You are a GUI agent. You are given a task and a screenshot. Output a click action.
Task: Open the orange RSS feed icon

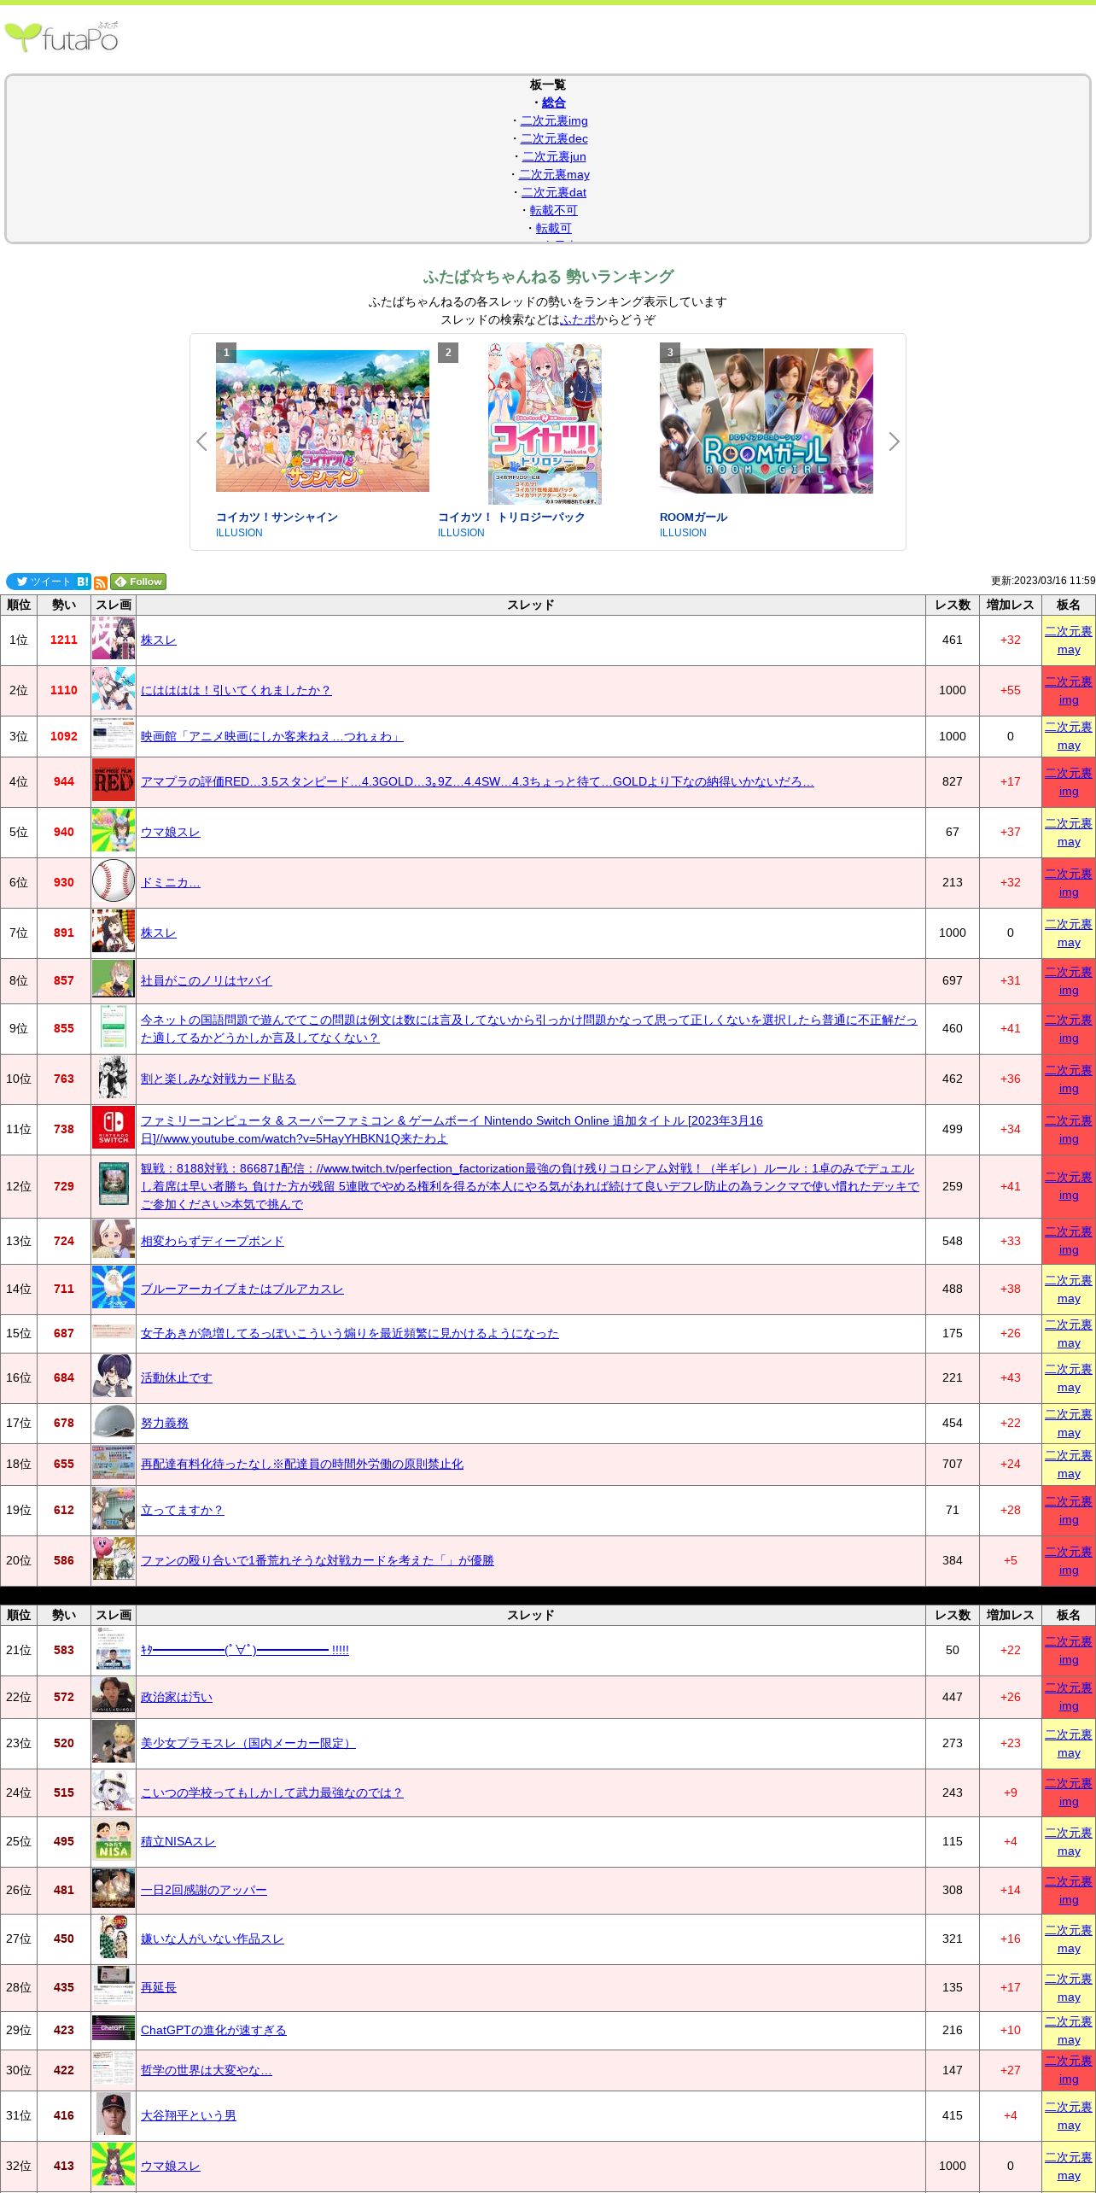(x=101, y=582)
